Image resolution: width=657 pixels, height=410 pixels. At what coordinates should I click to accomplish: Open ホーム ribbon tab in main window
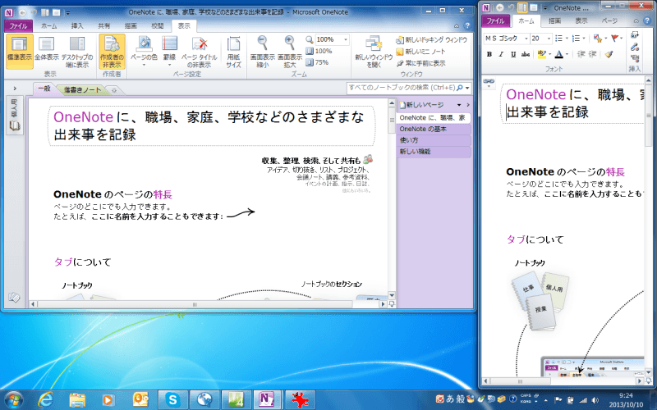point(49,25)
